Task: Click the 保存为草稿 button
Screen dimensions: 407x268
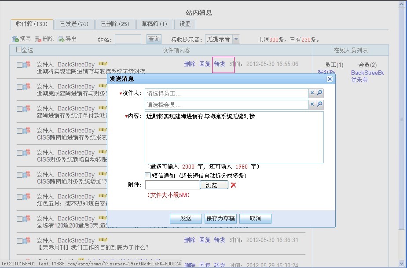Action: [x=220, y=218]
